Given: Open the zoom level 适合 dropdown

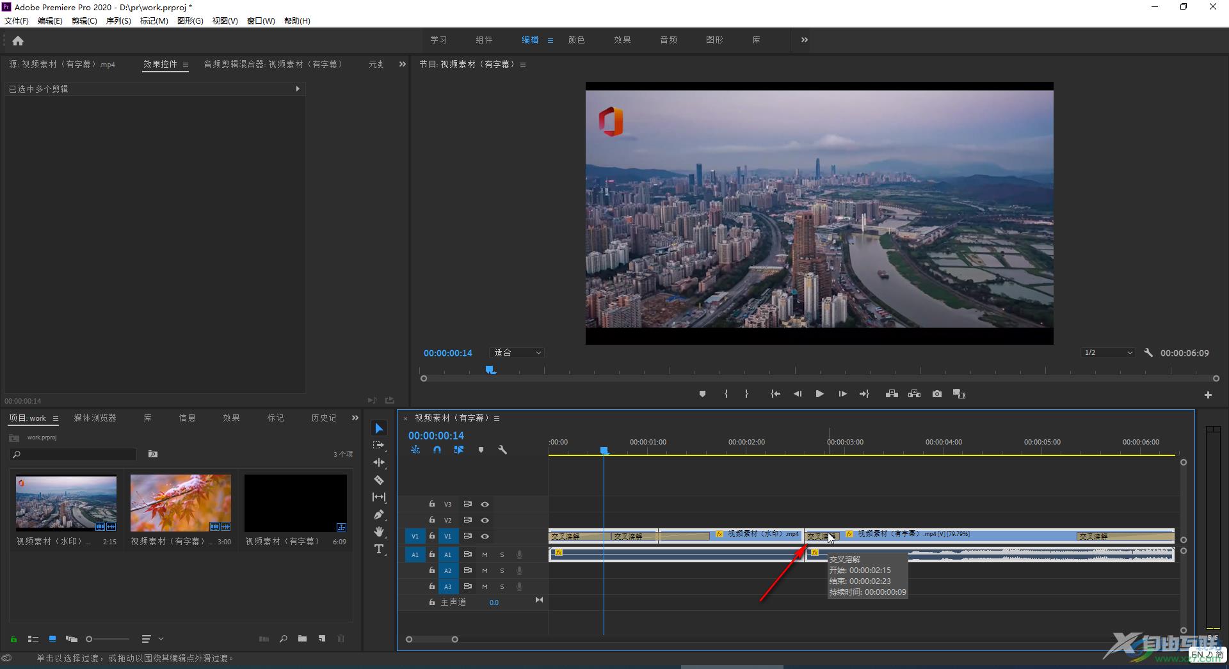Looking at the screenshot, I should pyautogui.click(x=517, y=352).
